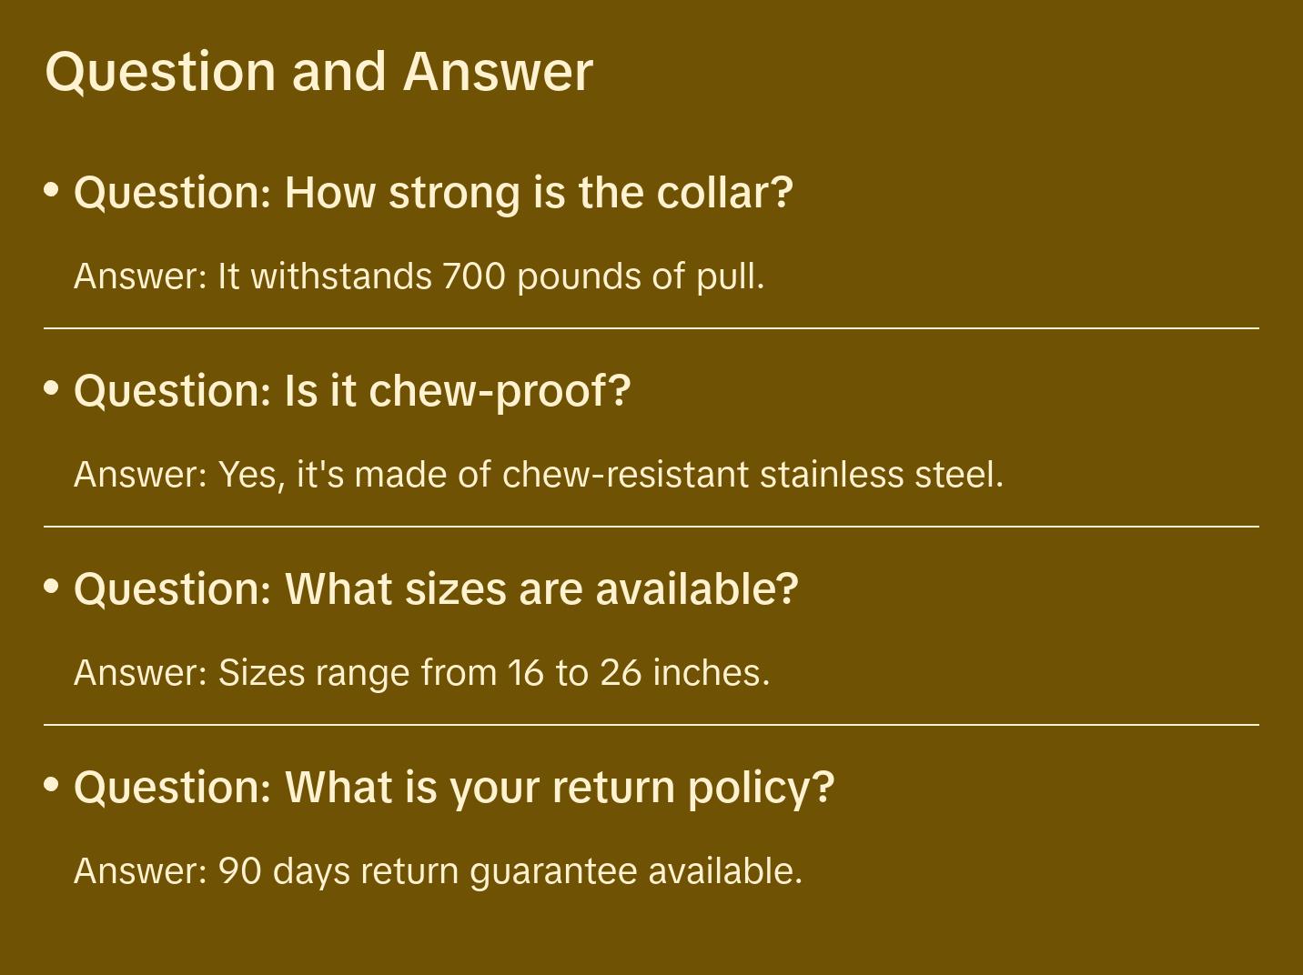
Task: Click the "Answer:" label under the chew-proof question
Action: point(141,475)
